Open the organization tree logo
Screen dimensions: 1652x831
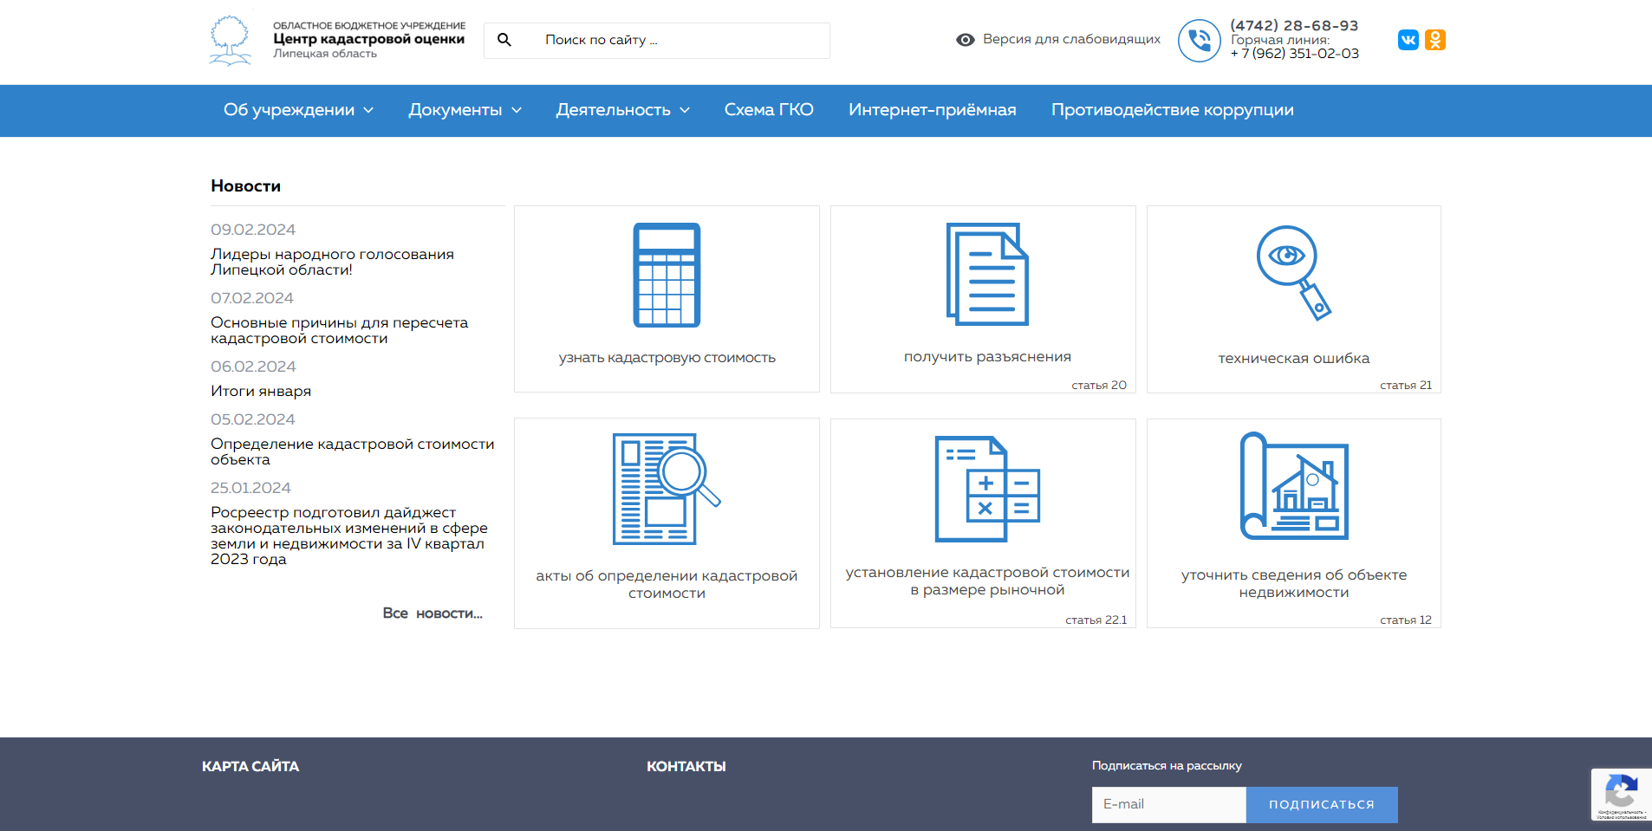230,40
